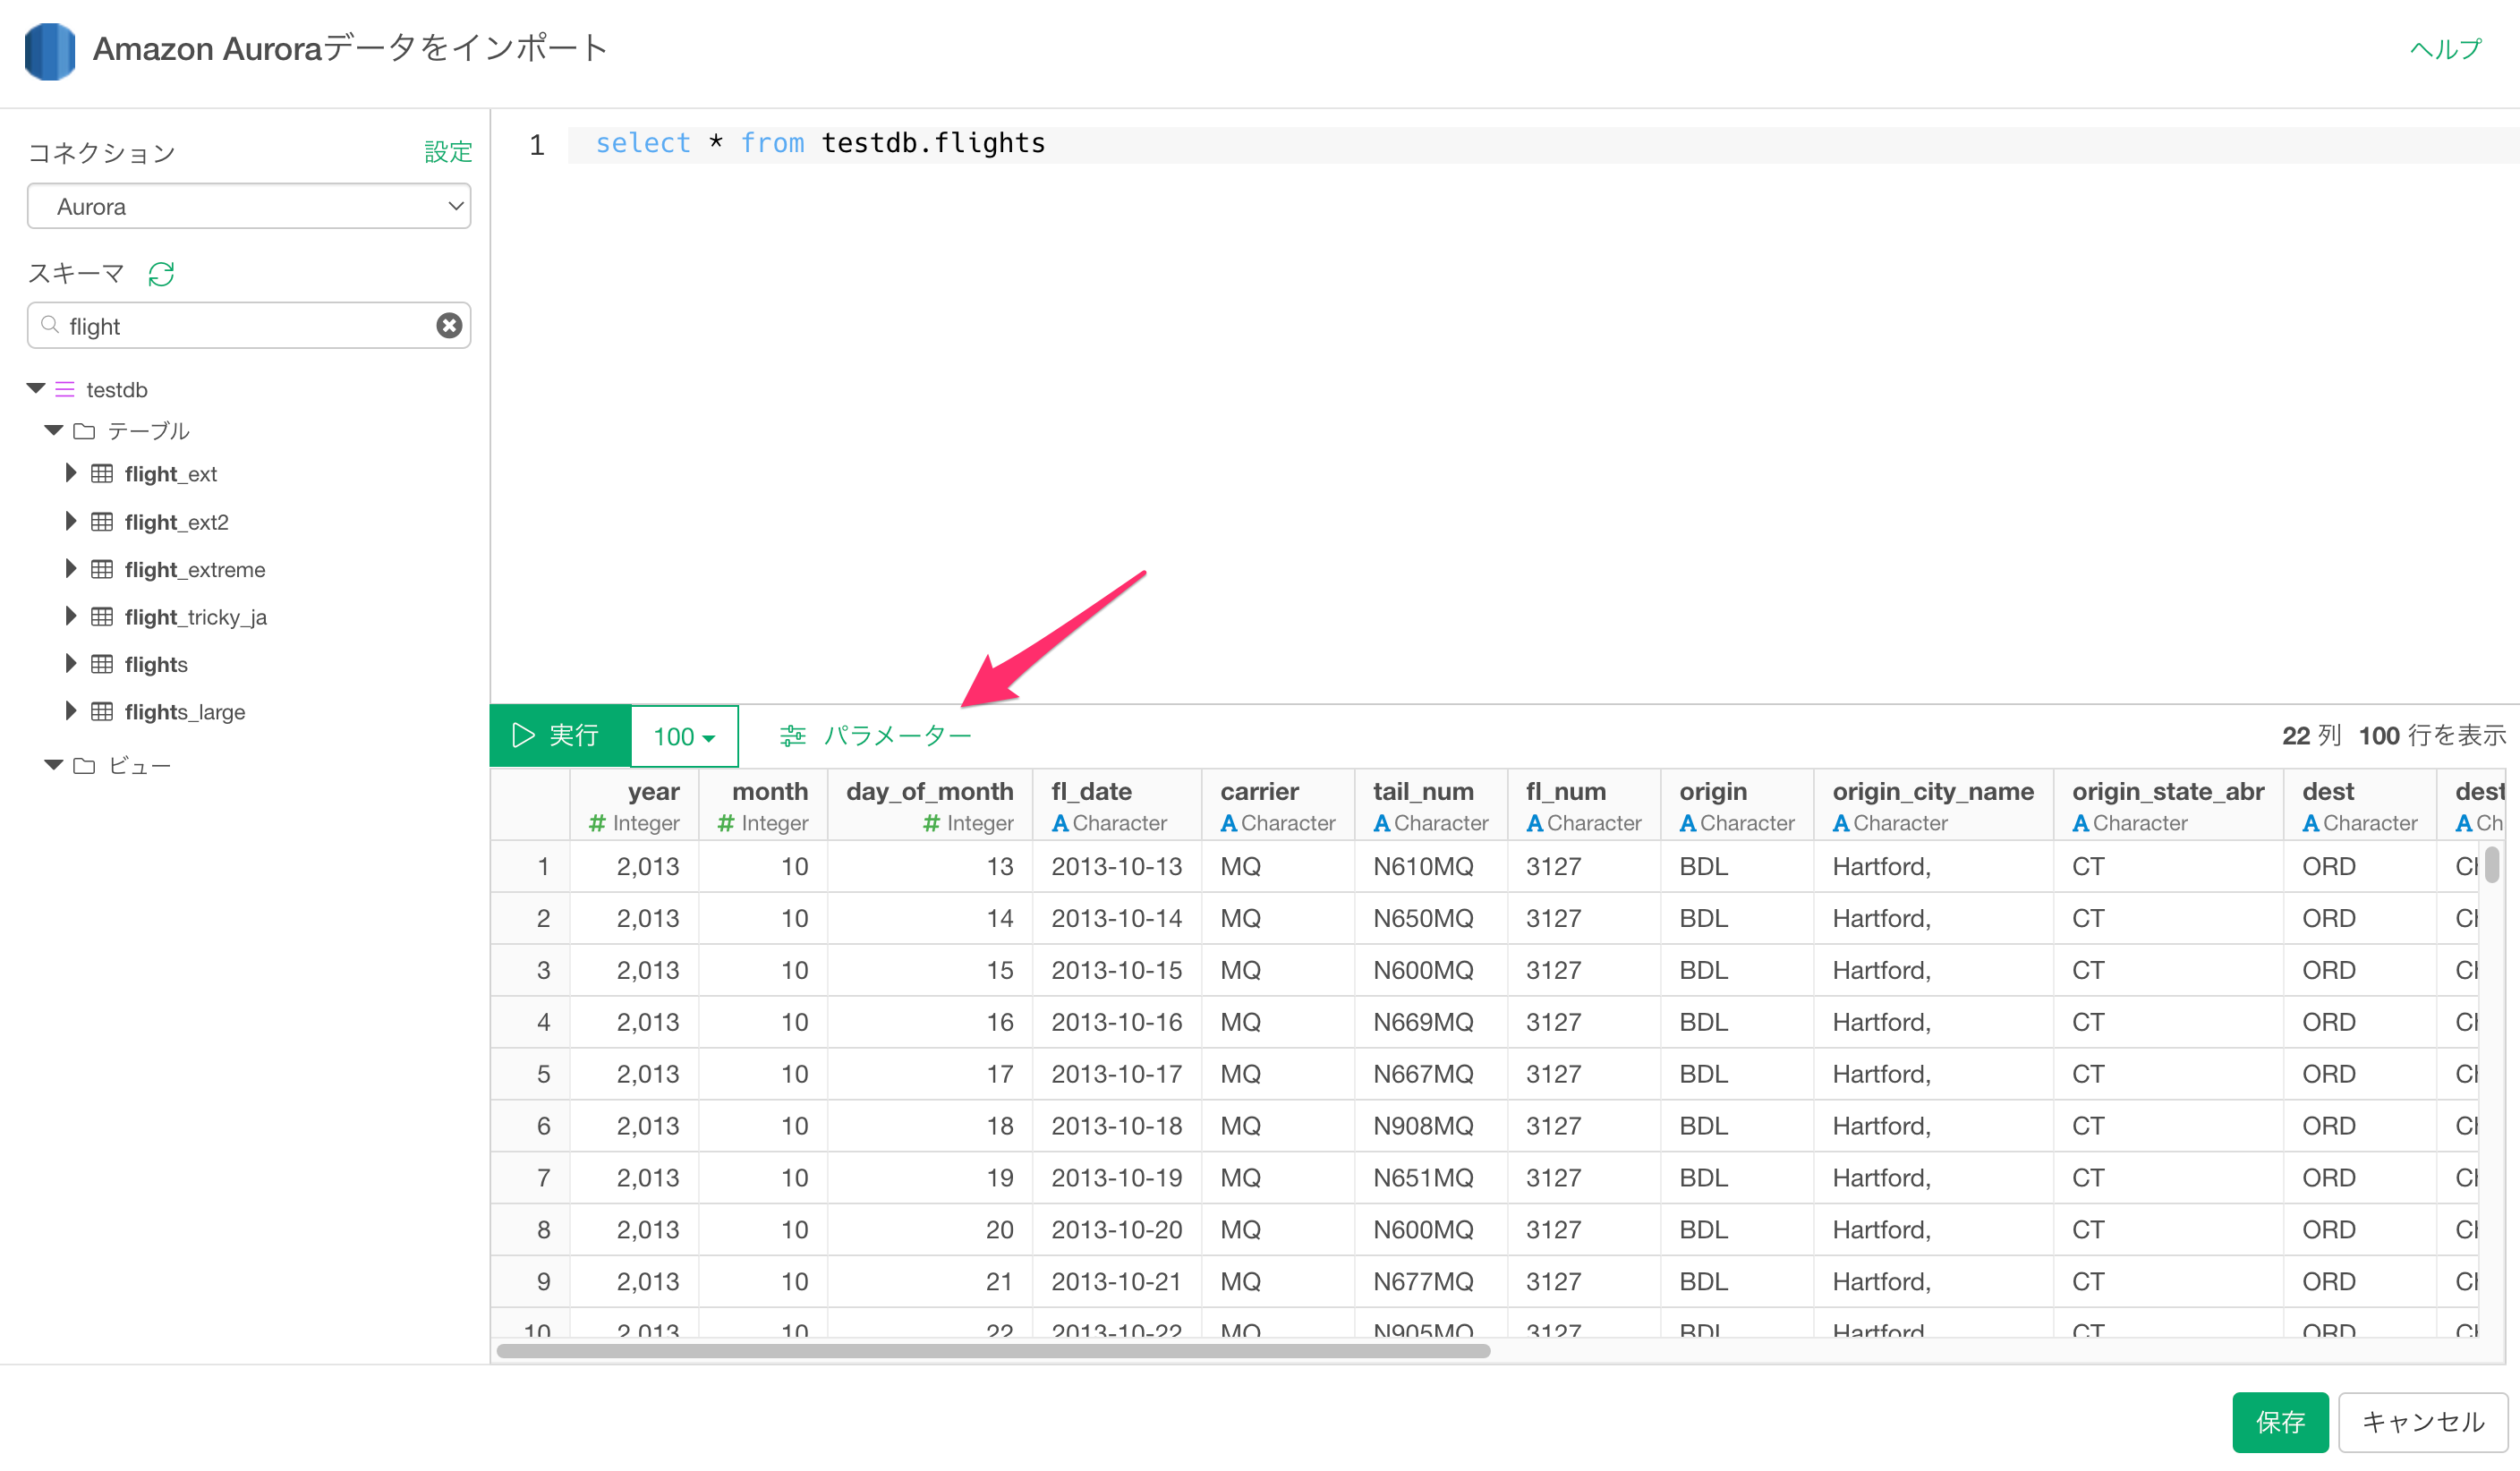Click the Character type icon under origin
This screenshot has width=2520, height=1471.
coord(1688,823)
